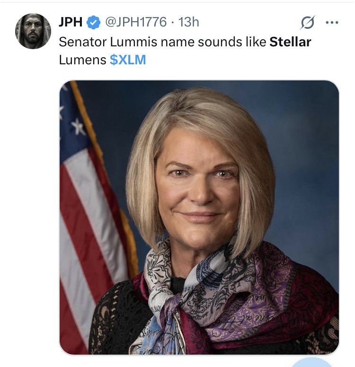Screen dimensions: 355x367
Task: Click the word "Lumens" in the tweet
Action: click(82, 60)
